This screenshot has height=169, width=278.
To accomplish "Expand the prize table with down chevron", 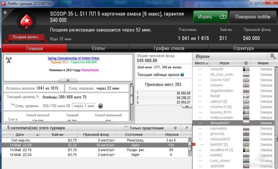I will pos(187,106).
